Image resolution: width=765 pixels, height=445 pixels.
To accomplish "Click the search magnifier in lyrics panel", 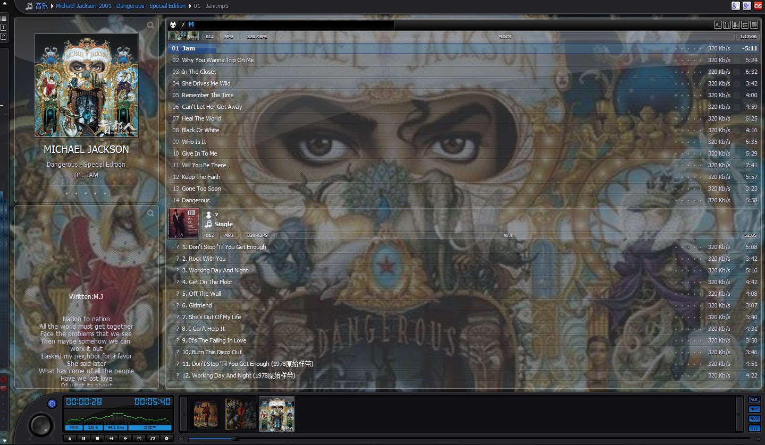I will [150, 213].
